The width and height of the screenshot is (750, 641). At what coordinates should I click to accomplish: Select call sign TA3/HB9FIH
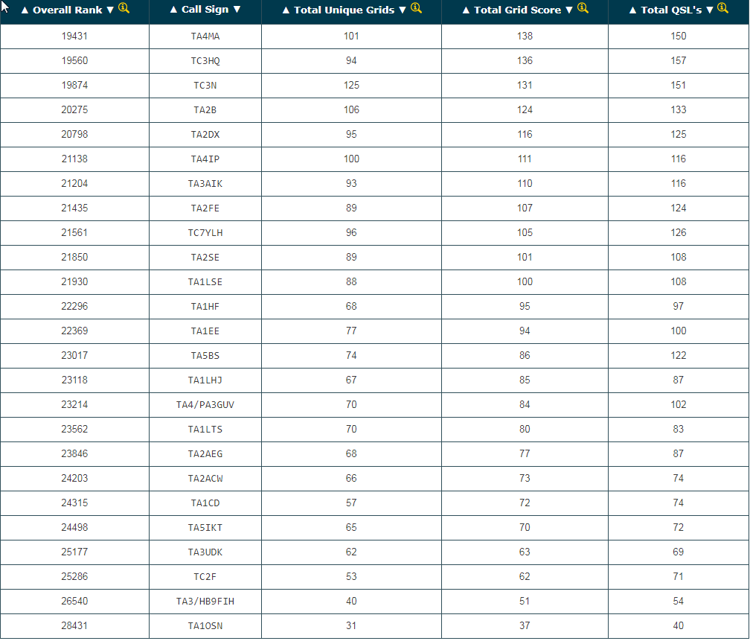click(x=205, y=602)
